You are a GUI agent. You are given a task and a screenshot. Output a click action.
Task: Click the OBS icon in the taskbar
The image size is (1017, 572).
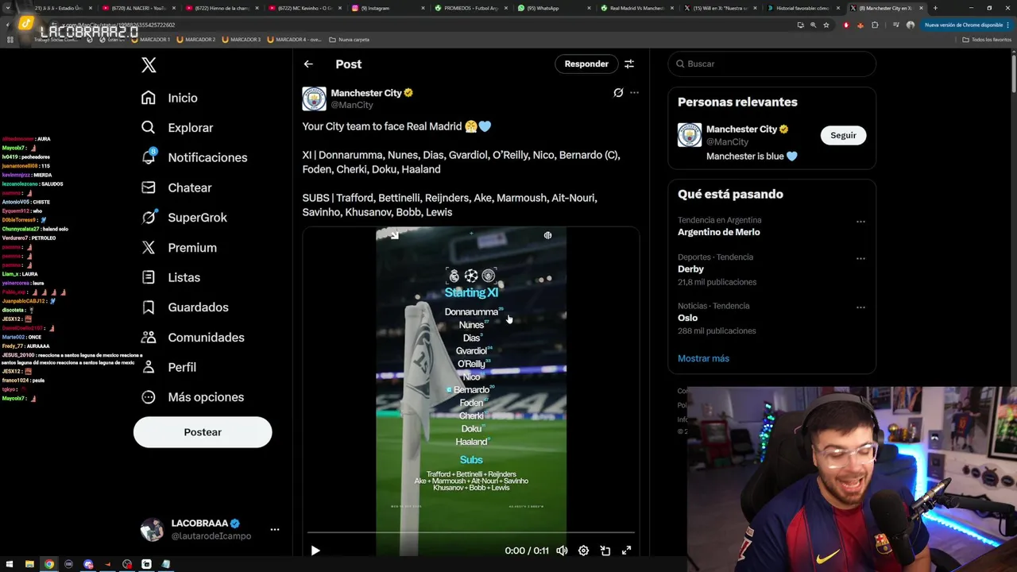127,564
